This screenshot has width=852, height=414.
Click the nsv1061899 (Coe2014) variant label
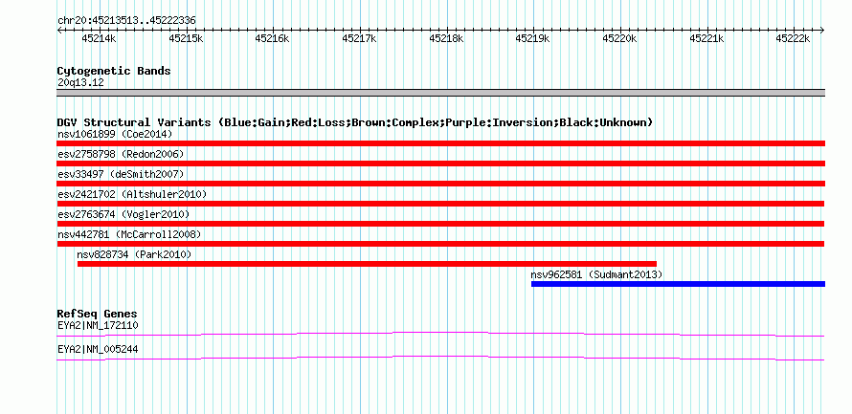click(115, 134)
